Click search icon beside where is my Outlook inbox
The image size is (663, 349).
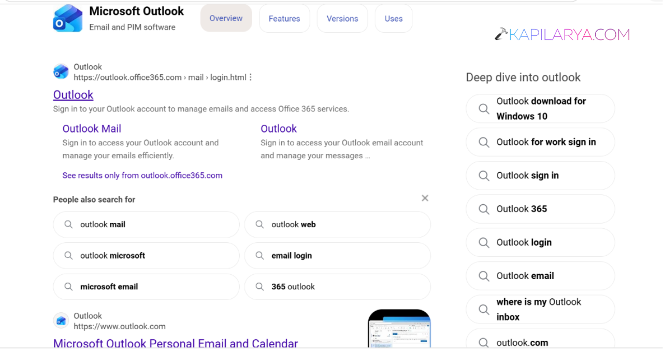[484, 310]
